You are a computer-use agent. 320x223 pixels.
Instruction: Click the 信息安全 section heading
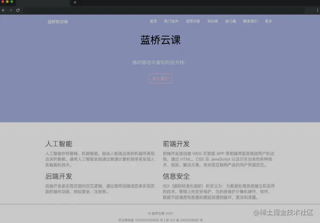point(176,176)
